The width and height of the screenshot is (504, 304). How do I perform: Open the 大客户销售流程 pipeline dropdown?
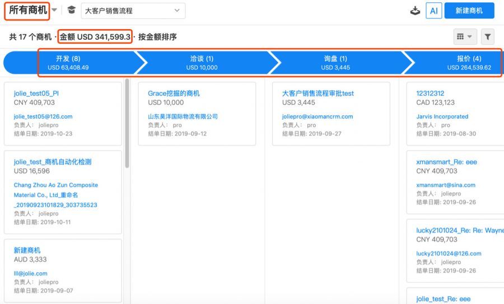pyautogui.click(x=133, y=11)
